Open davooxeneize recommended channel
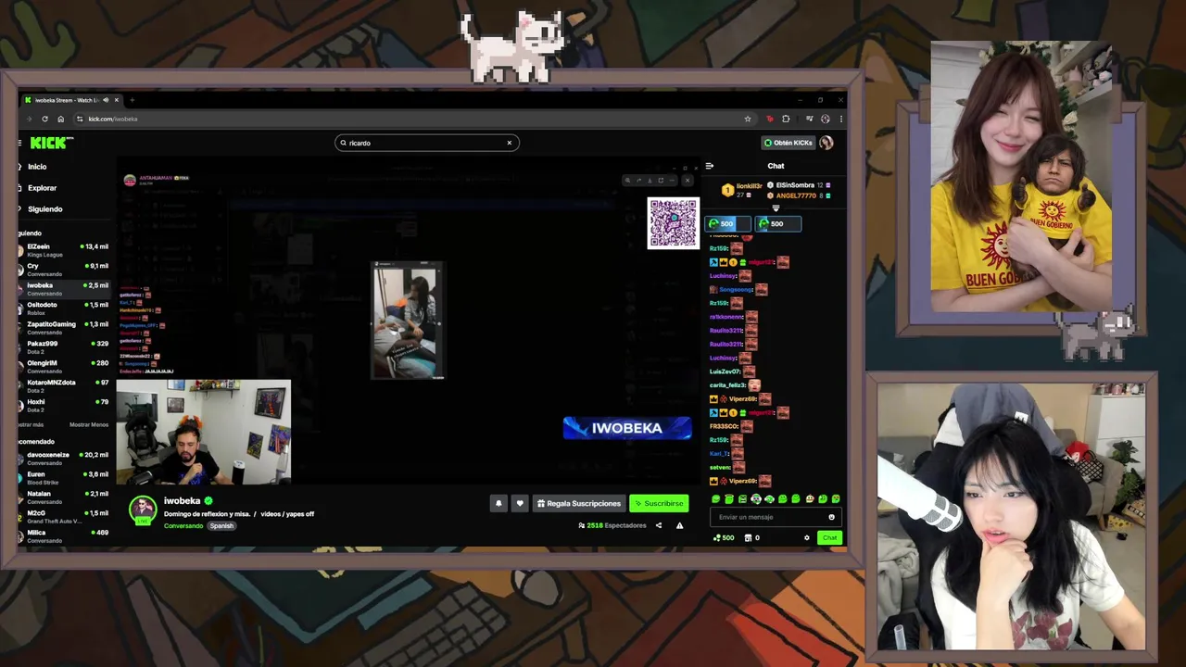Viewport: 1186px width, 667px height. pos(63,459)
